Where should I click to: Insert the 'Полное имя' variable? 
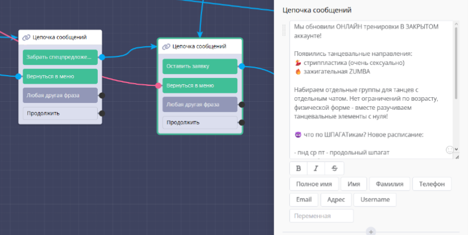314,184
